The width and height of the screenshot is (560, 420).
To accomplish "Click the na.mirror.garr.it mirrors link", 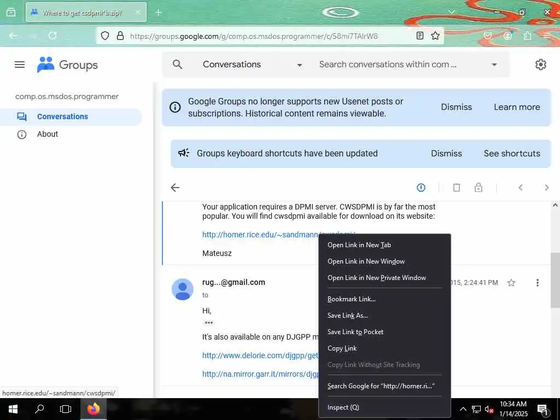I will [x=260, y=374].
